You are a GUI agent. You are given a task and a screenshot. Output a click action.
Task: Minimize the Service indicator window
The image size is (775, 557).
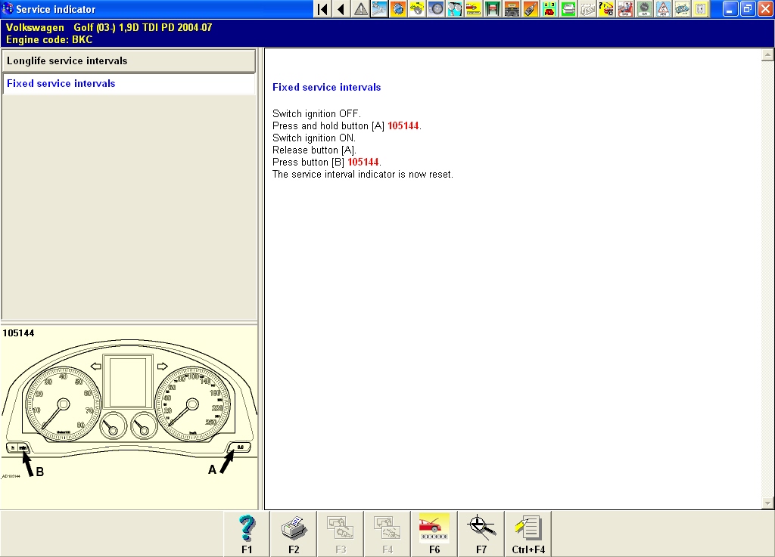(730, 9)
